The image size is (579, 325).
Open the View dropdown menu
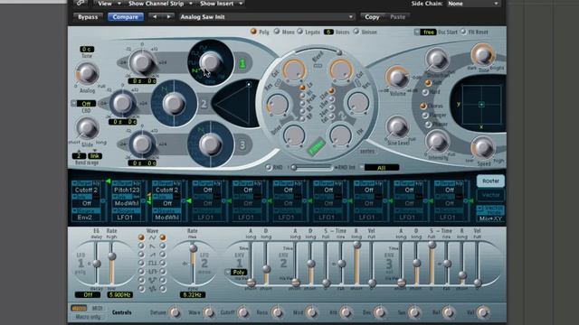click(109, 4)
